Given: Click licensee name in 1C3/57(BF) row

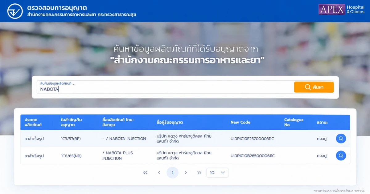Looking at the screenshot, I should tap(184, 139).
